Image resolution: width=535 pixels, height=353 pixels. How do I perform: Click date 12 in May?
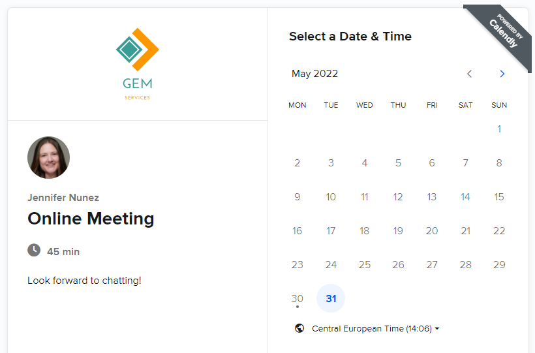tap(398, 196)
